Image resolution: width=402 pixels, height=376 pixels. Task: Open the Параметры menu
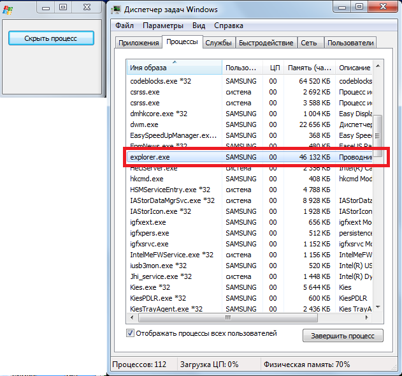point(163,26)
